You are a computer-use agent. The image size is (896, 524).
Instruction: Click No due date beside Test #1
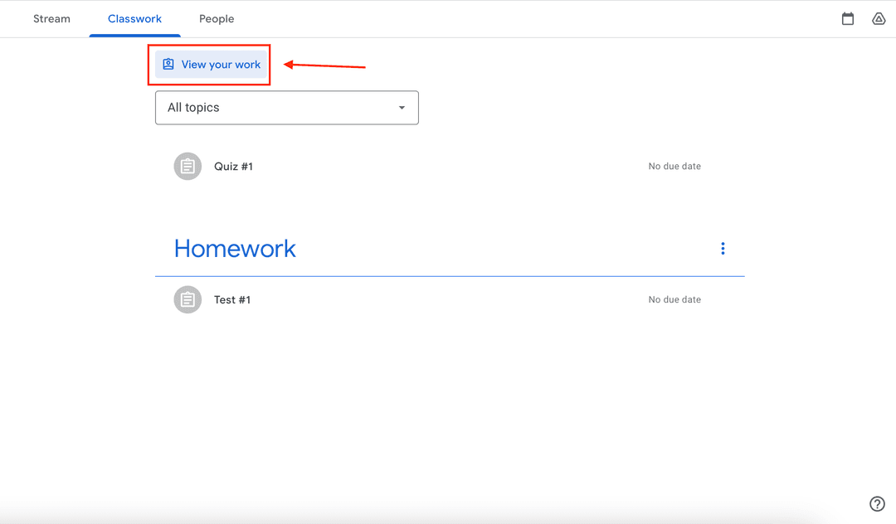tap(674, 299)
